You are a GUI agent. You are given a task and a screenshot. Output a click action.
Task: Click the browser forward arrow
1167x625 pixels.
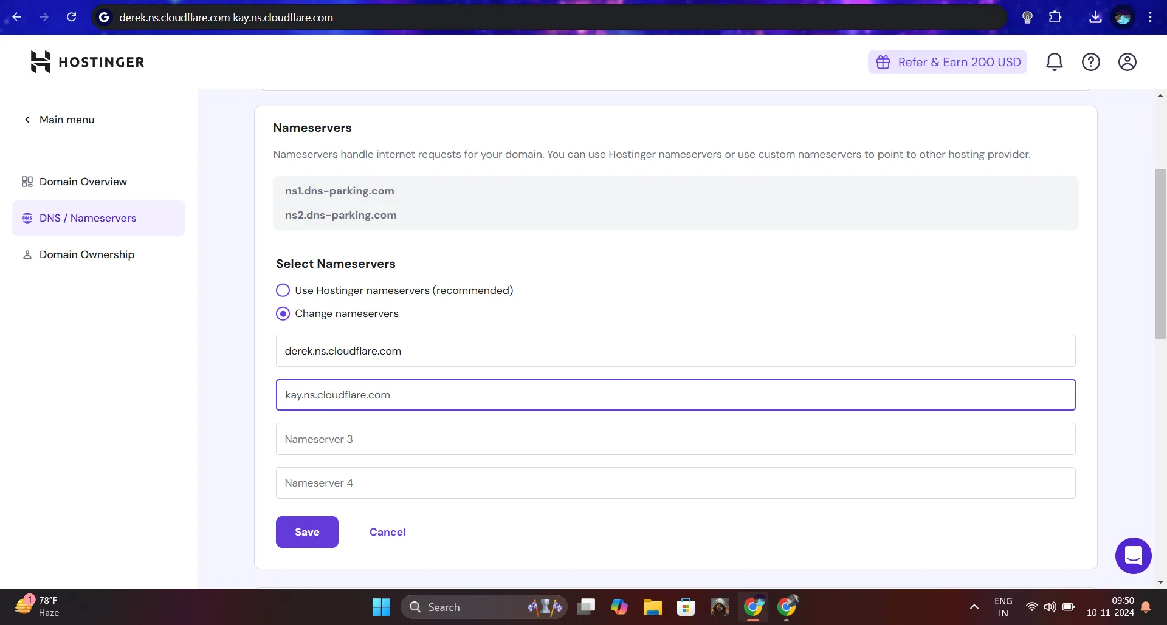point(44,17)
